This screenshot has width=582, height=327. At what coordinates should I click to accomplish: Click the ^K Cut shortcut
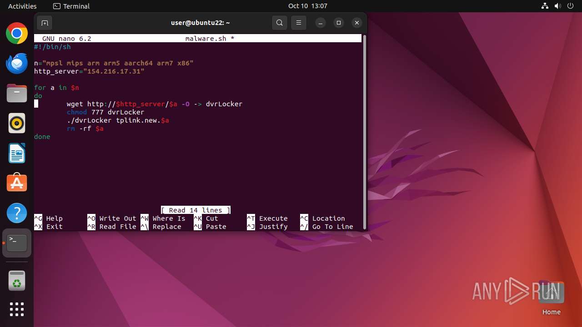(x=206, y=218)
